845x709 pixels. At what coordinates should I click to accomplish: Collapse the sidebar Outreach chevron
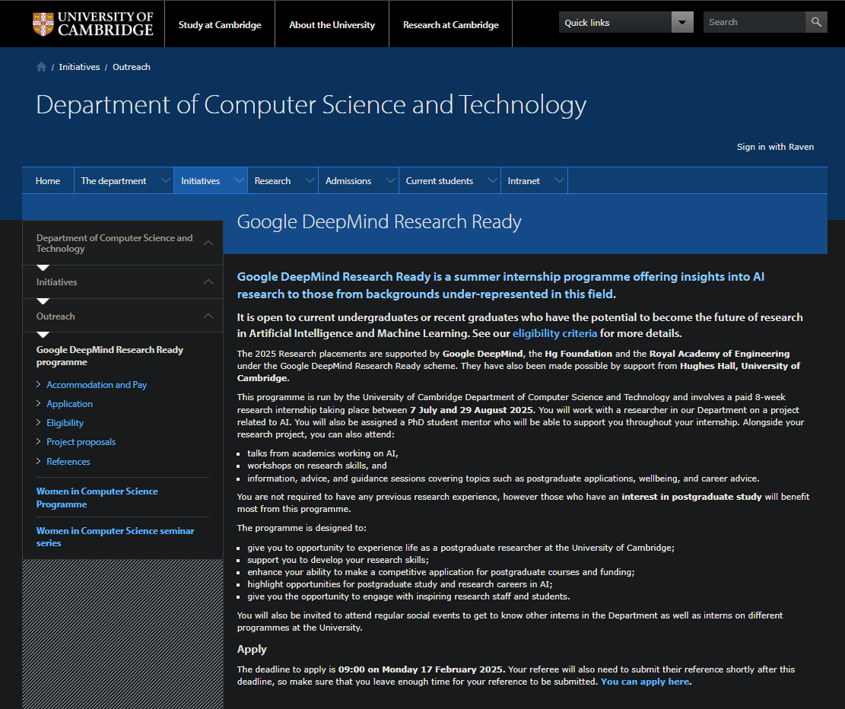208,316
